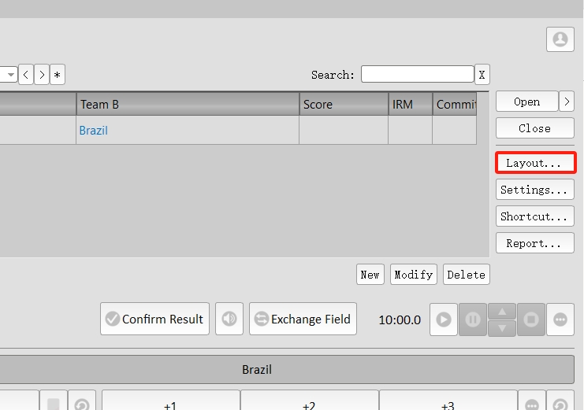Click the asterisk button
The width and height of the screenshot is (584, 410).
click(58, 75)
